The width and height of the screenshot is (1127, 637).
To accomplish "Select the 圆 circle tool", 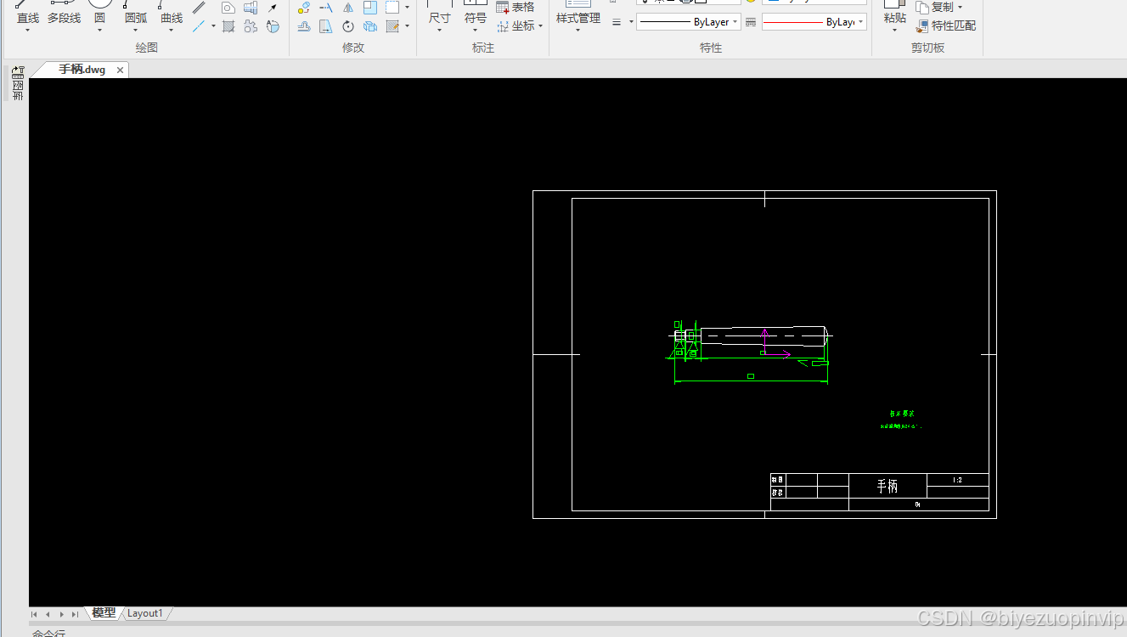I will pyautogui.click(x=99, y=12).
